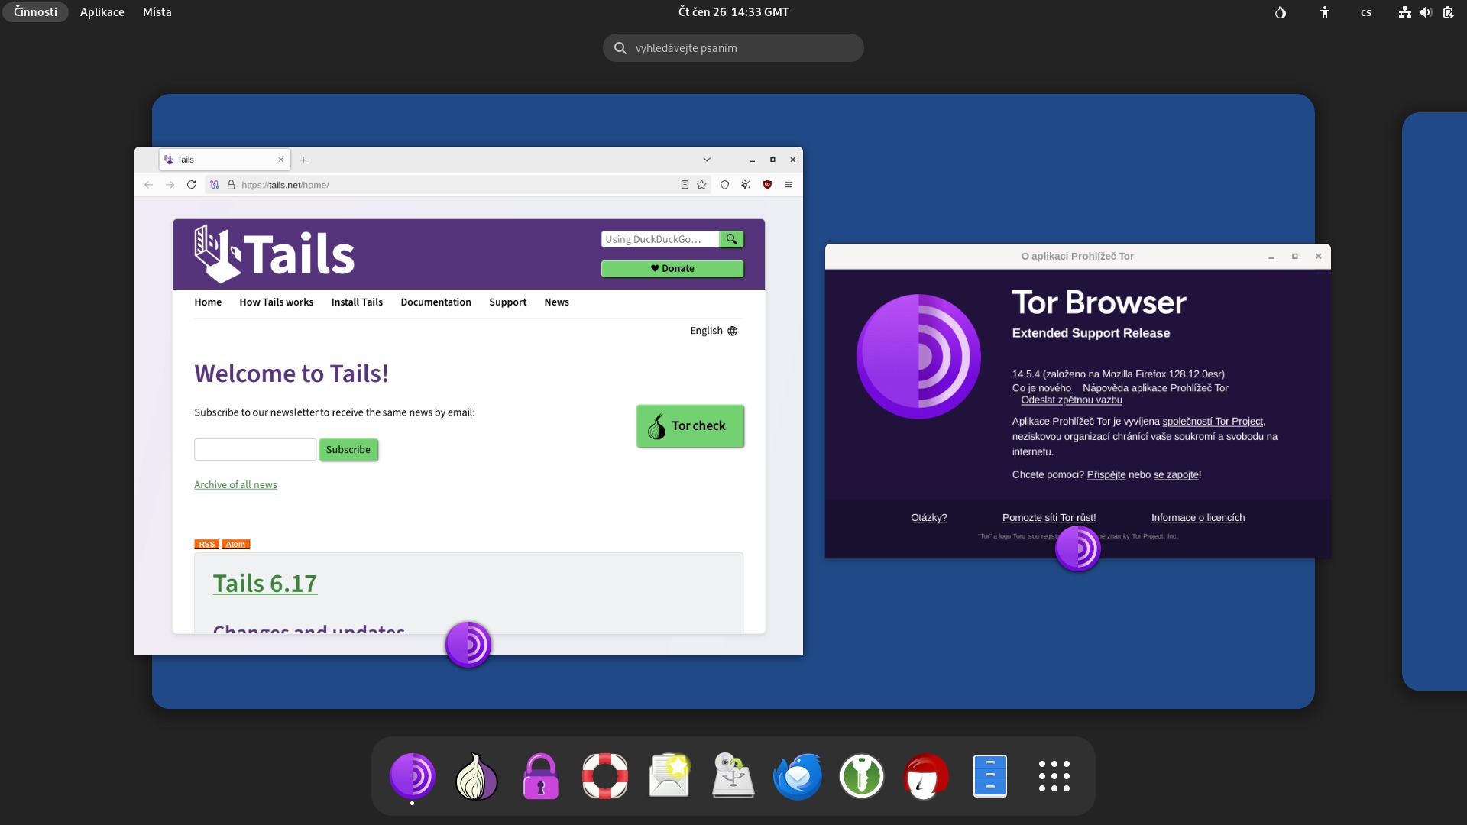Click the clipboard icon in top panel
The width and height of the screenshot is (1467, 825).
coord(1448,12)
